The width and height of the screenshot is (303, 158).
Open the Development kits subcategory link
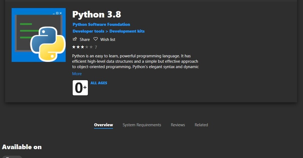click(127, 31)
